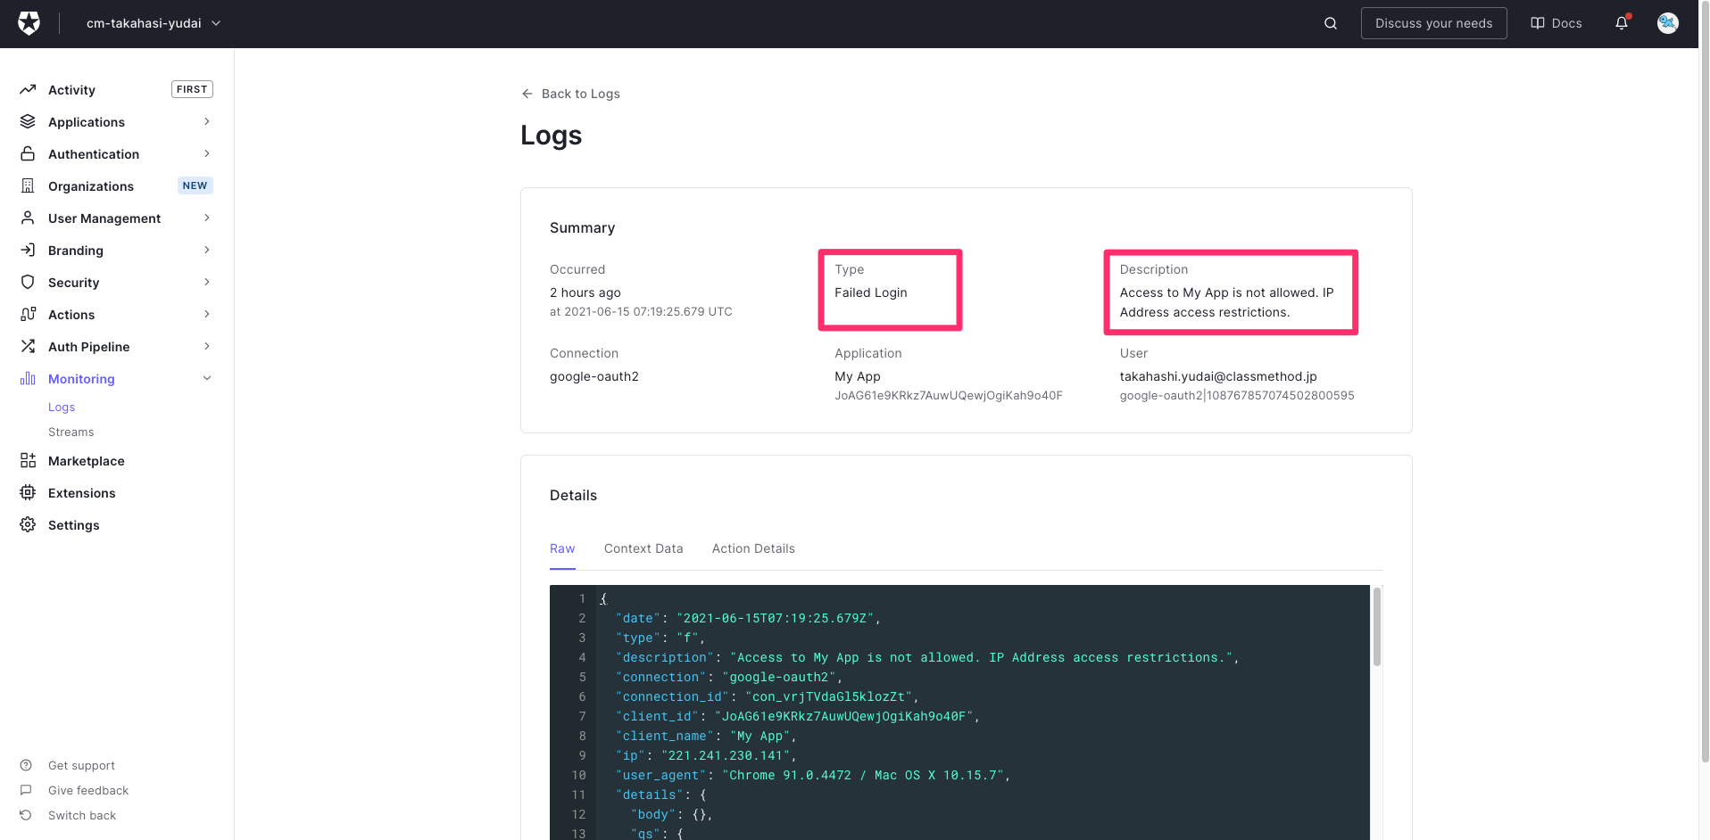Open the notification bell
The image size is (1710, 840).
(x=1621, y=22)
